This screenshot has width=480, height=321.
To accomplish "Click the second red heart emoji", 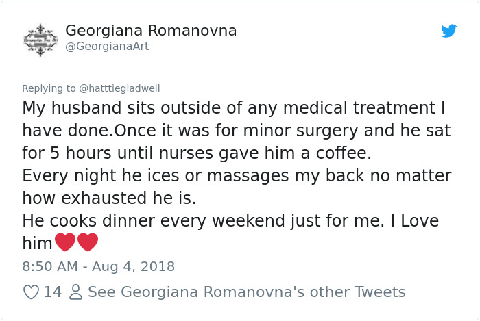I will [88, 242].
